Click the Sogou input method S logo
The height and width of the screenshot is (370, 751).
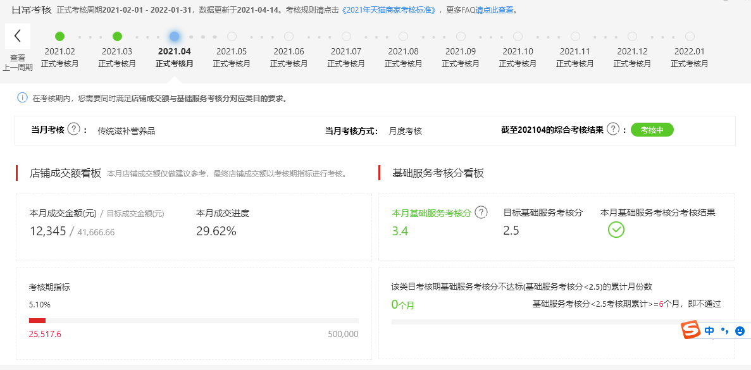(691, 330)
